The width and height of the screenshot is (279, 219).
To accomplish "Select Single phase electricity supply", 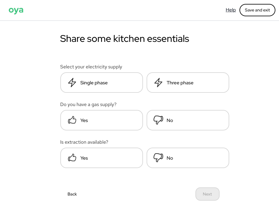I will (x=101, y=83).
